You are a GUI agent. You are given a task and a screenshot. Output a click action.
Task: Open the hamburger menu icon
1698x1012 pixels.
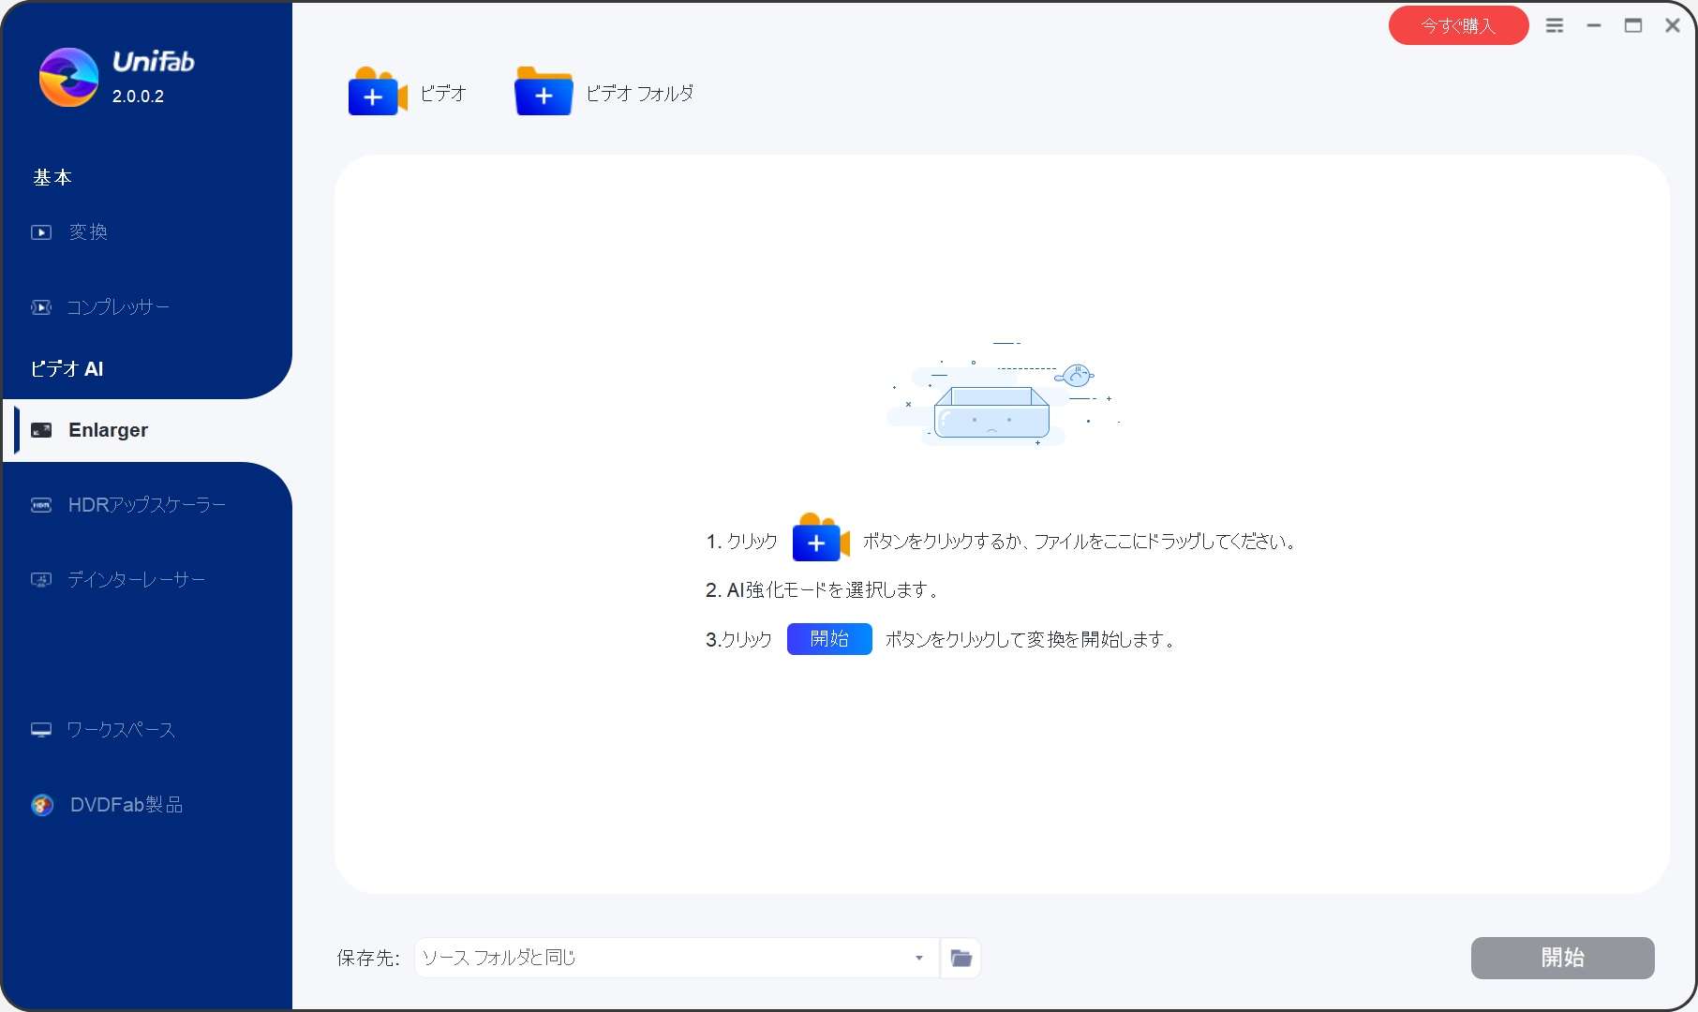pyautogui.click(x=1555, y=26)
